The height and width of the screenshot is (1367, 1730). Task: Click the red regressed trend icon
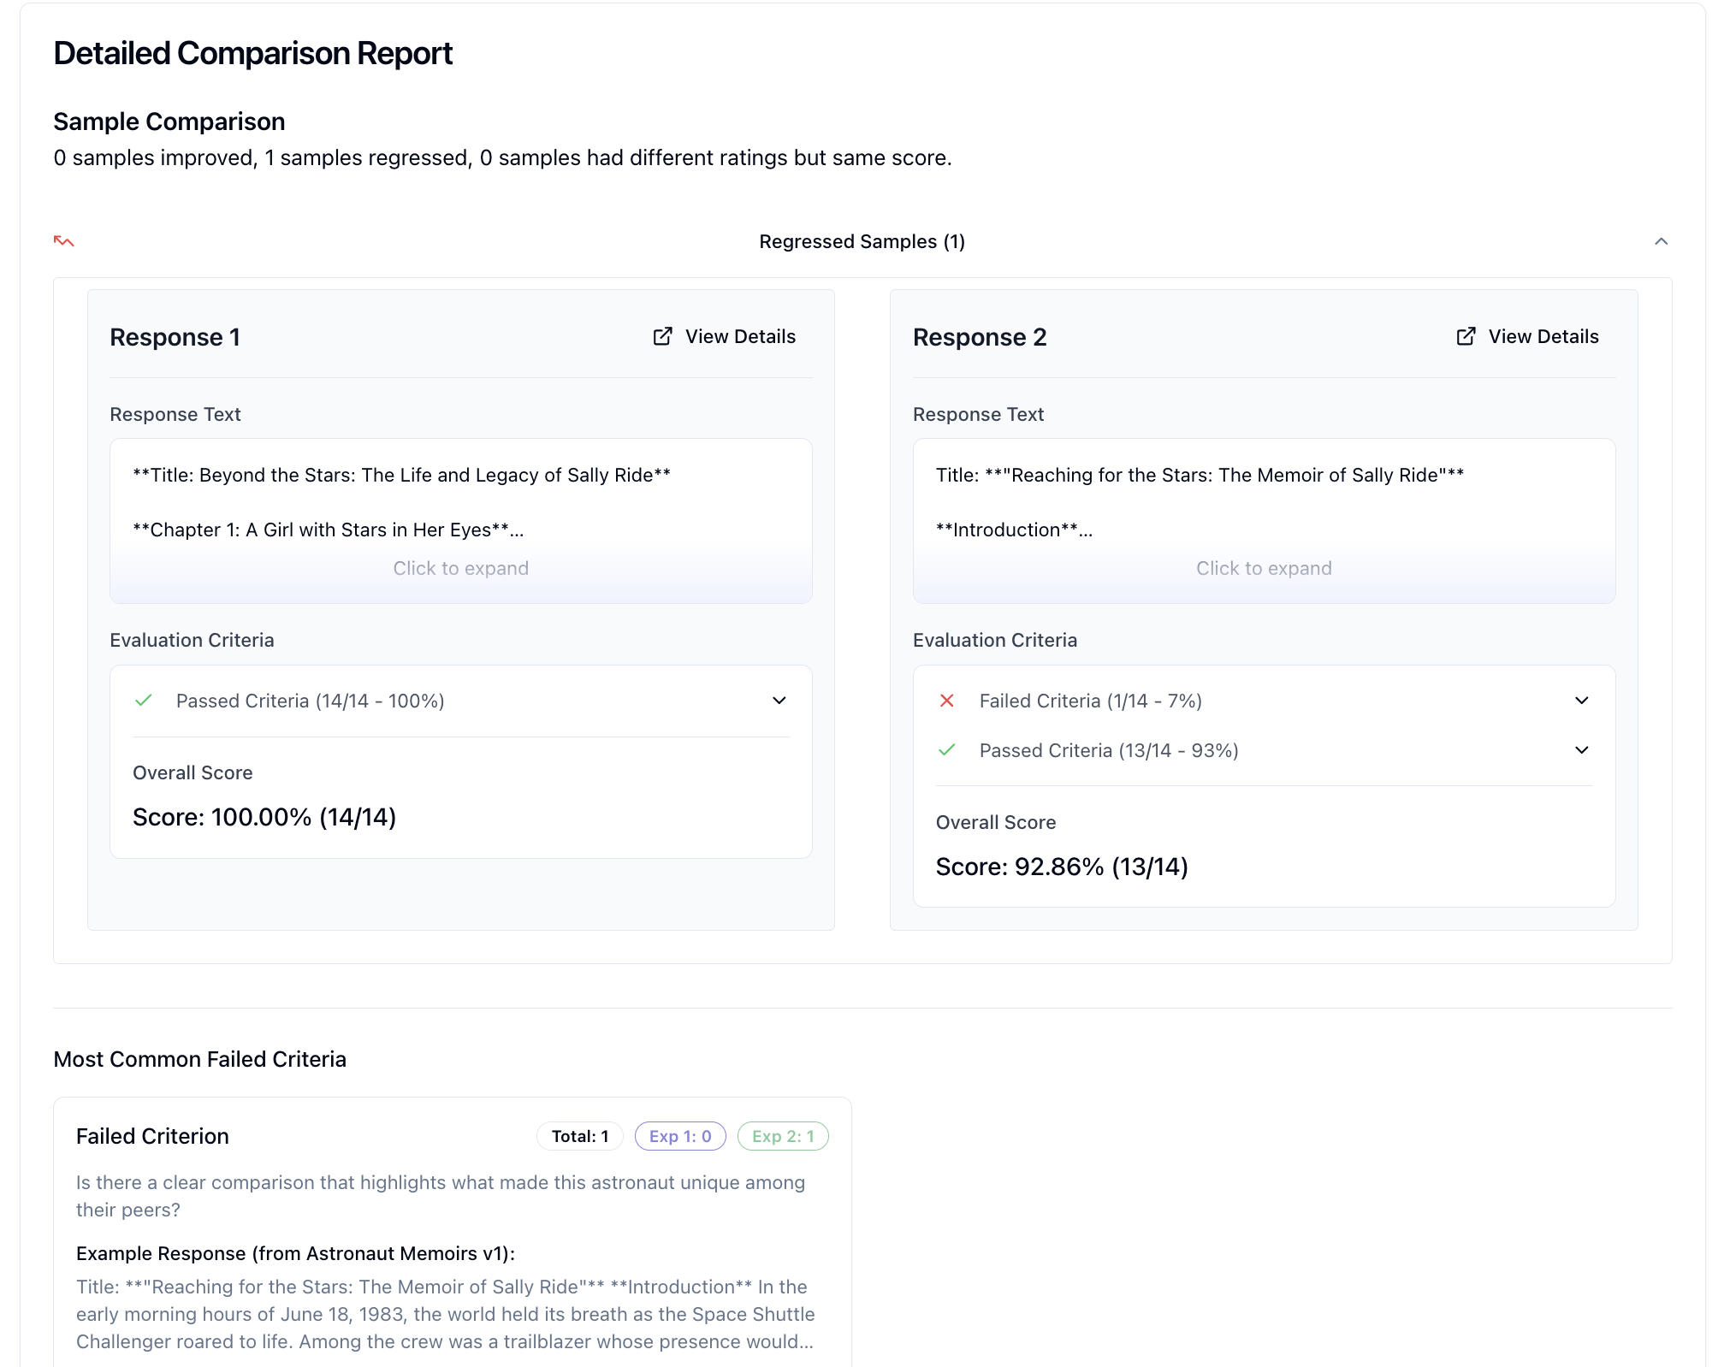coord(64,241)
